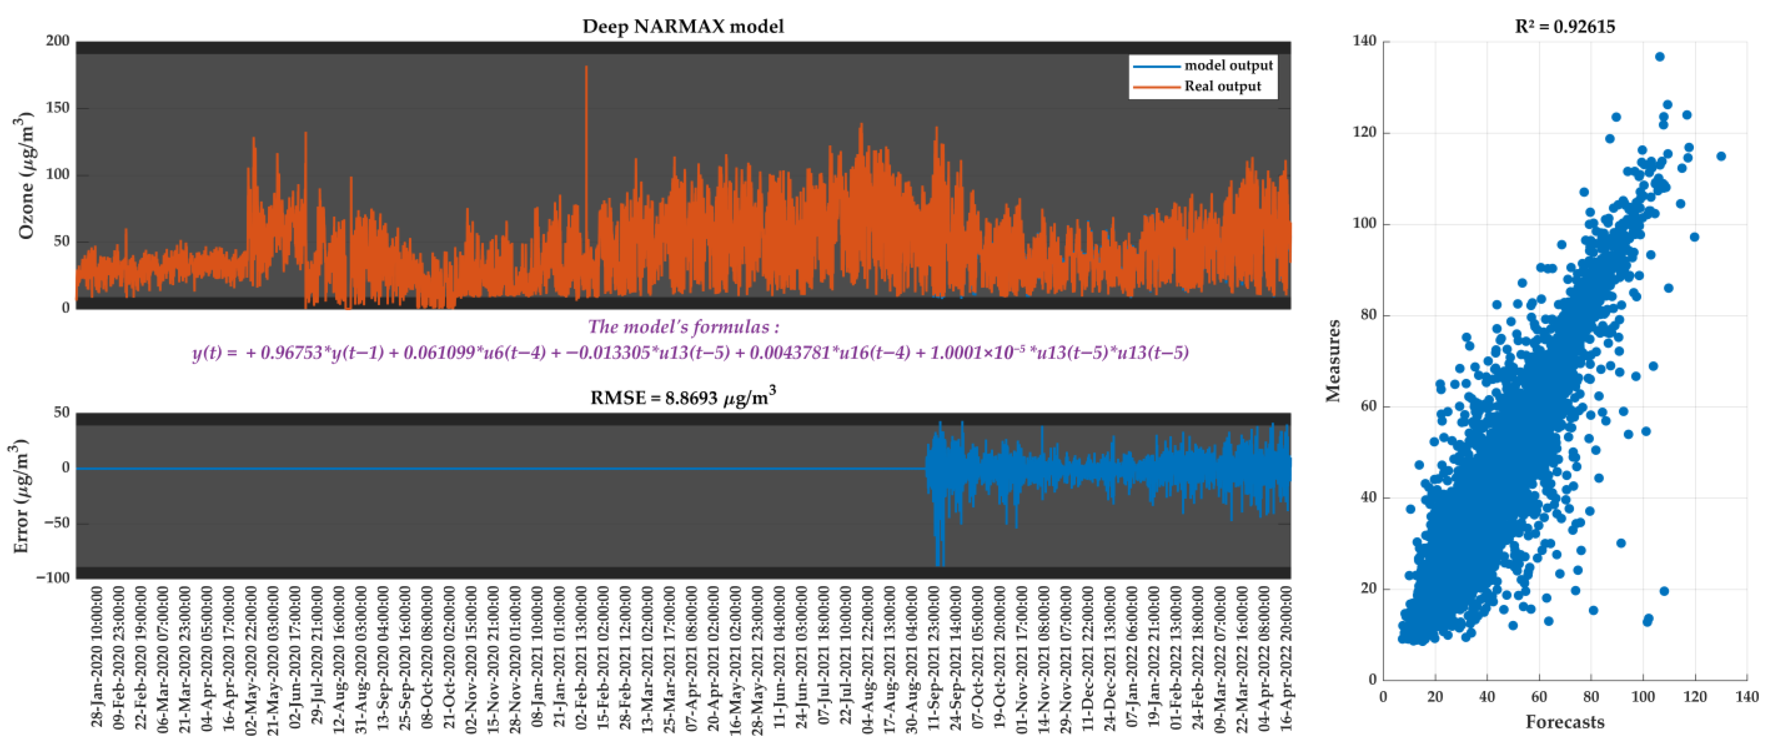Viewport: 1767px width, 755px height.
Task: Click the "Real output" legend label
Action: coord(1223,87)
